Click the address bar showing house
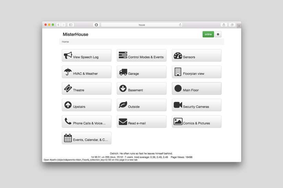Image resolution: width=283 pixels, height=188 pixels. pyautogui.click(x=142, y=25)
